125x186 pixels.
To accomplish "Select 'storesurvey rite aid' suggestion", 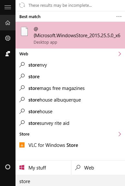I will pos(70,123).
